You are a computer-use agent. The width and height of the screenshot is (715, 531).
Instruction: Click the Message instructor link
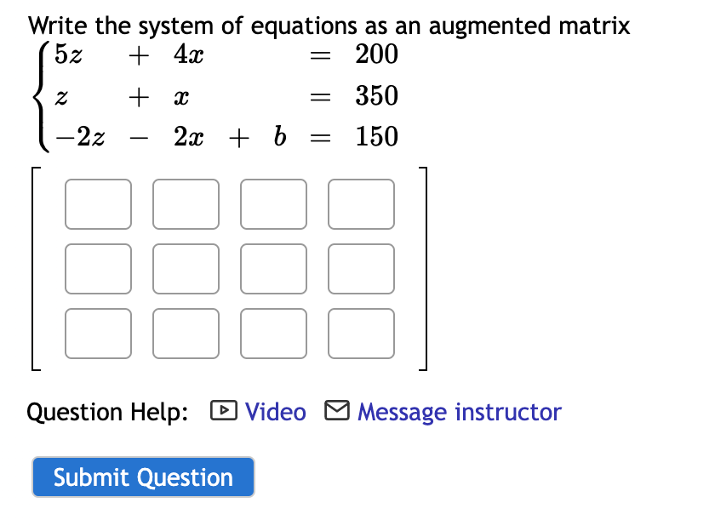[x=460, y=411]
